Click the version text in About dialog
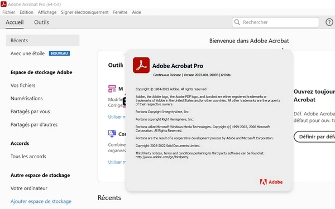Screen dimensions: 335x209 (x=192, y=75)
